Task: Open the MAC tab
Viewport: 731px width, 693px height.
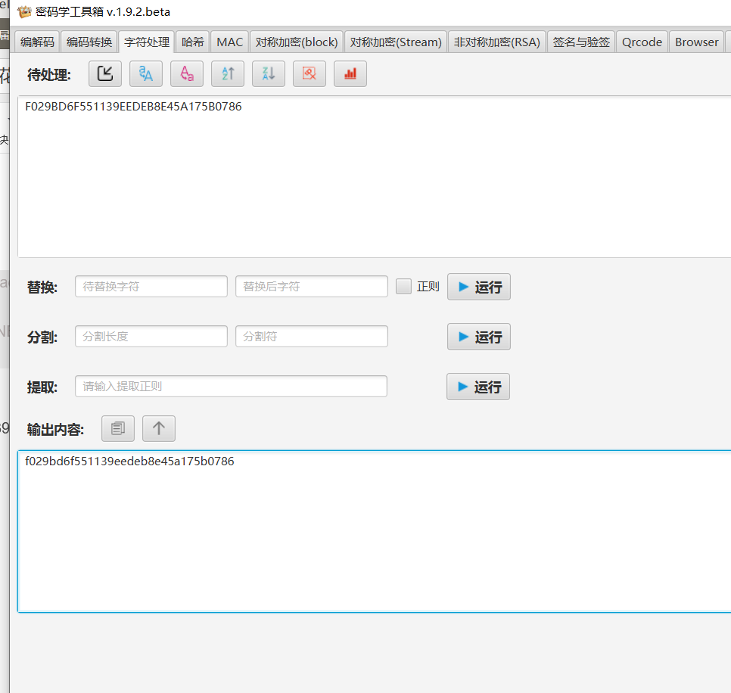Action: [229, 42]
